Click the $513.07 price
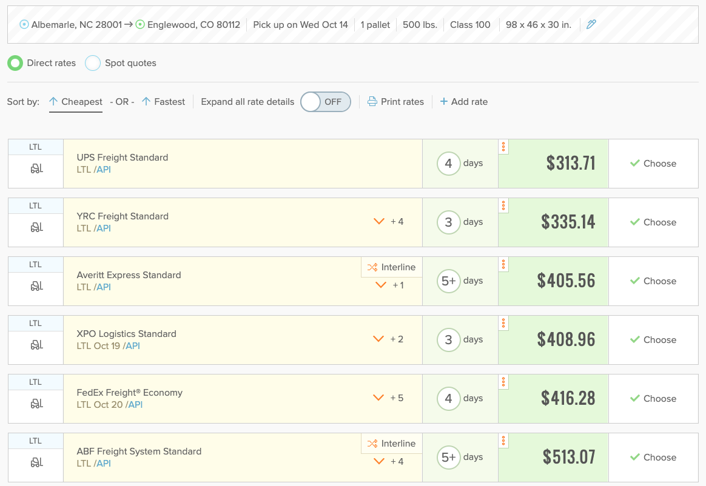This screenshot has height=486, width=706. coord(569,457)
